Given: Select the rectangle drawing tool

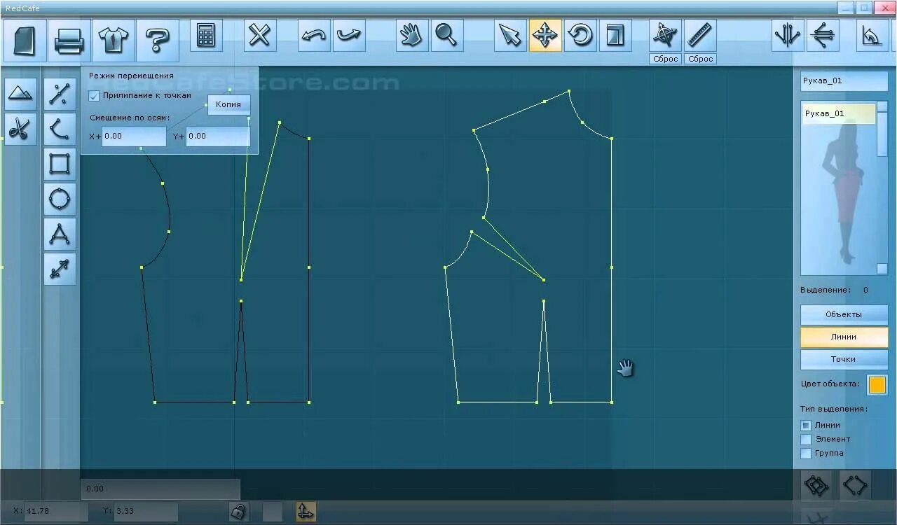Looking at the screenshot, I should coord(60,164).
